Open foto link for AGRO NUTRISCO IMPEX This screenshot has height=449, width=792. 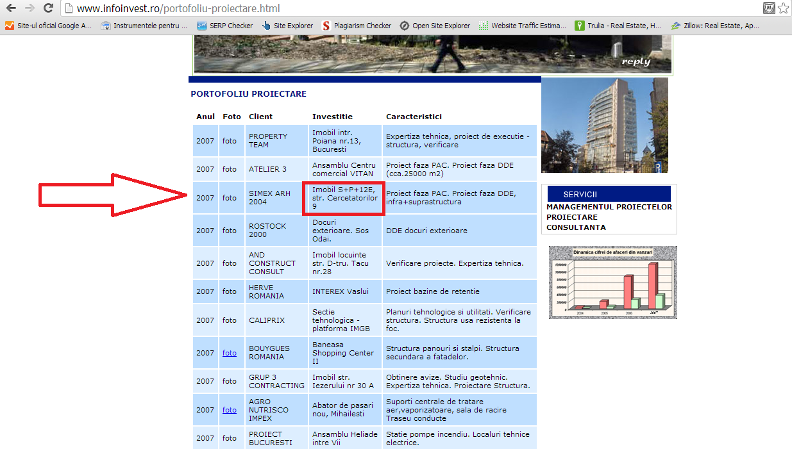coord(230,410)
